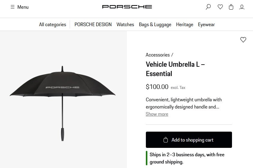Browse the Eyewear category
The image size is (253, 168).
coord(206,25)
